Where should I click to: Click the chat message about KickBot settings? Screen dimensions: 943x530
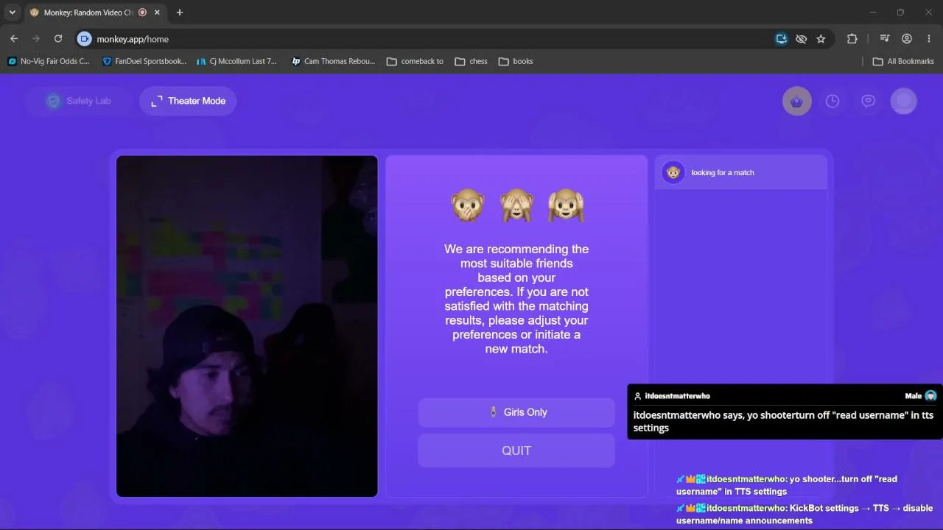804,514
